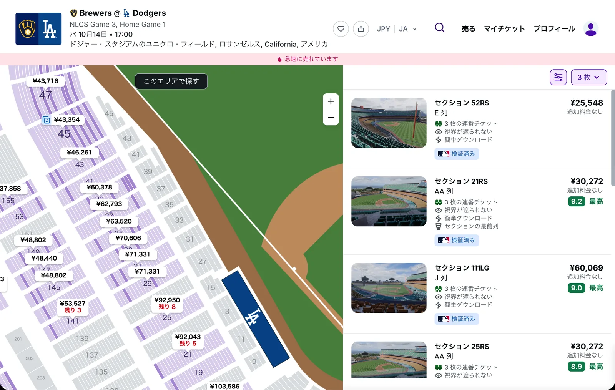Screen dimensions: 615x390
Task: Select the ¥46,261 price marker on section 43
Action: (x=80, y=153)
